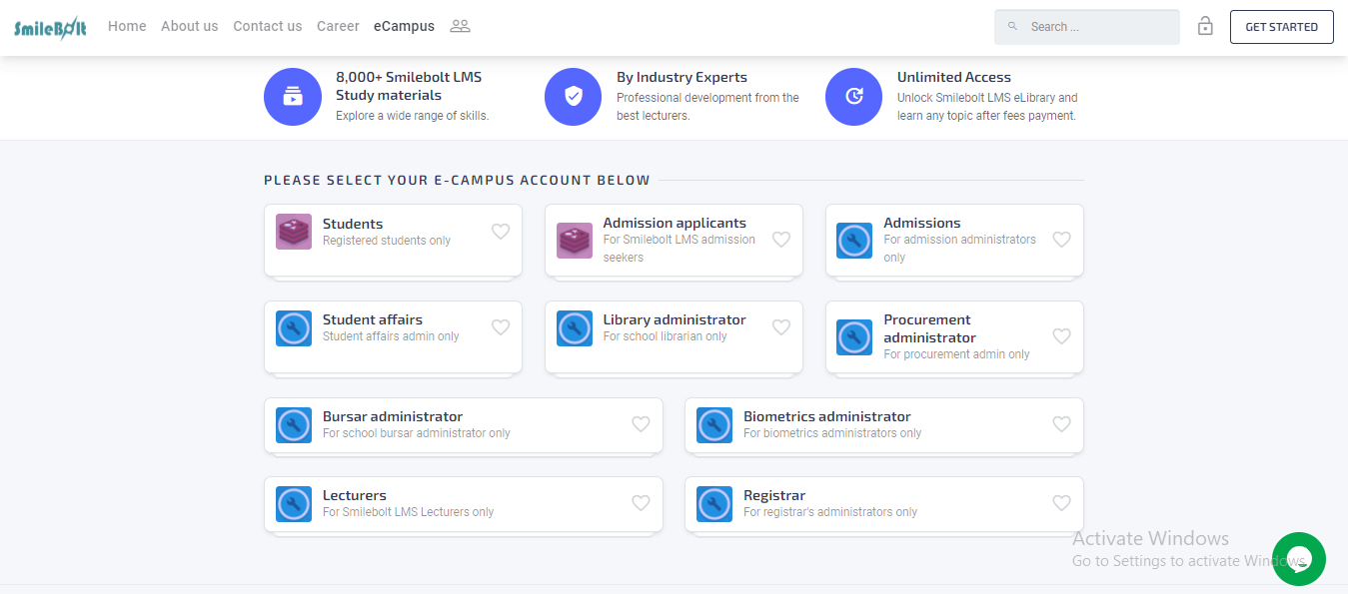Toggle favorite heart on Registrar card
The height and width of the screenshot is (594, 1348).
(1061, 503)
